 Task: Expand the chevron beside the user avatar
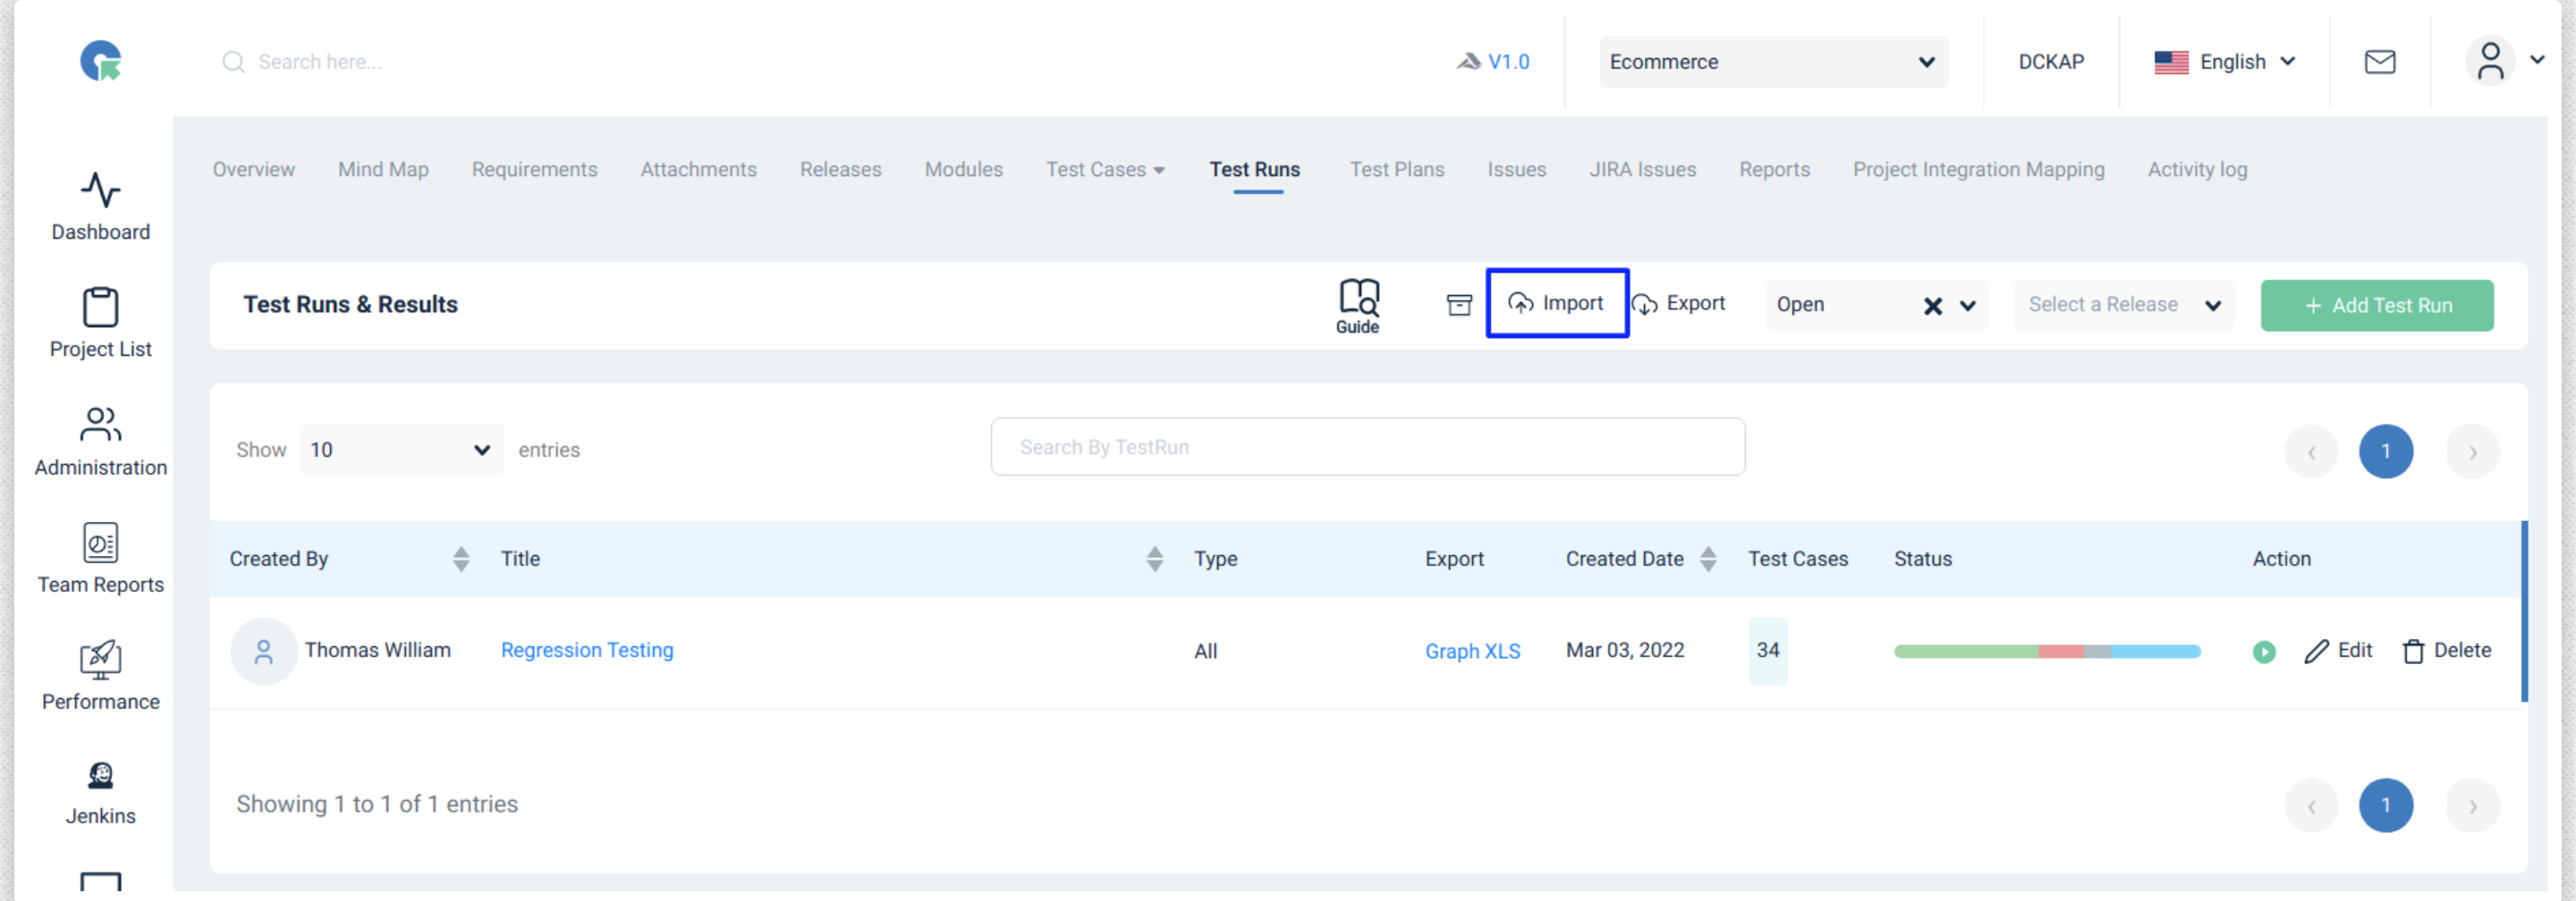pyautogui.click(x=2536, y=60)
